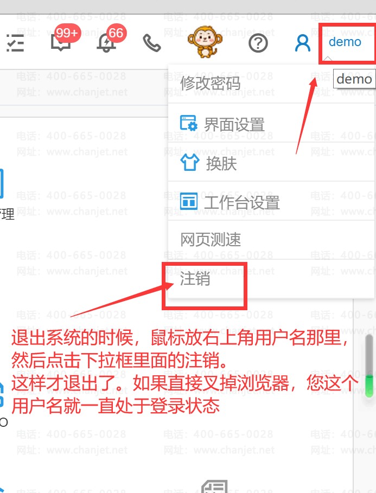
Task: Click the blue user profile icon
Action: [303, 43]
